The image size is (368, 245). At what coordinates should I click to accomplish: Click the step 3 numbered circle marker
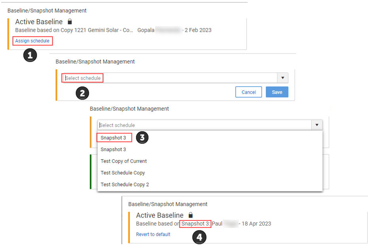(x=142, y=138)
